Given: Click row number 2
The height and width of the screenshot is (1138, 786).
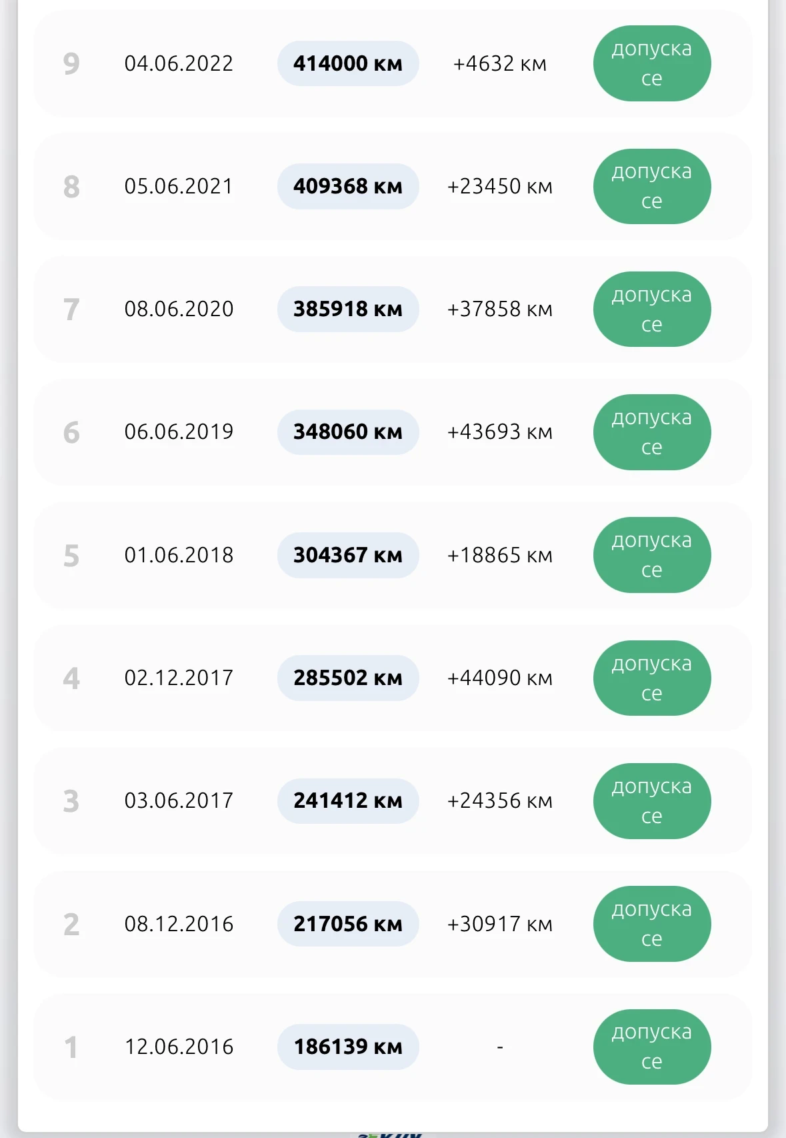Looking at the screenshot, I should click(x=71, y=925).
